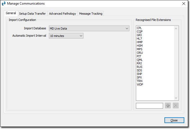Open the Import Database dropdown
190x129 pixels.
tap(89, 29)
